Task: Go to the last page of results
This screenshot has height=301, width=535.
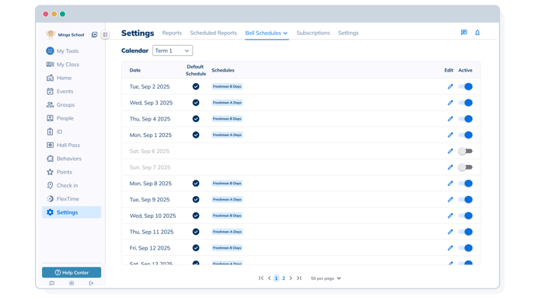Action: click(x=299, y=278)
